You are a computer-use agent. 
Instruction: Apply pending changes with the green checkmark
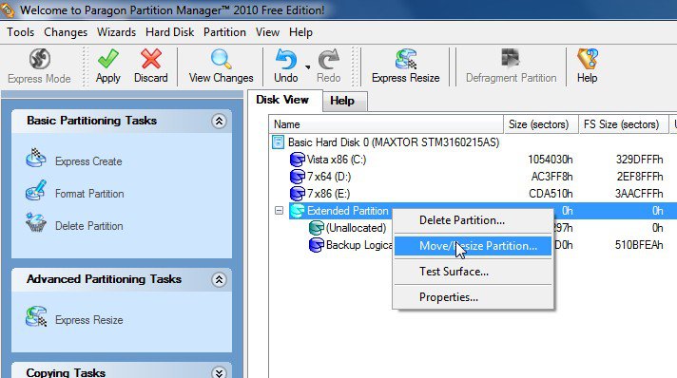click(x=108, y=59)
